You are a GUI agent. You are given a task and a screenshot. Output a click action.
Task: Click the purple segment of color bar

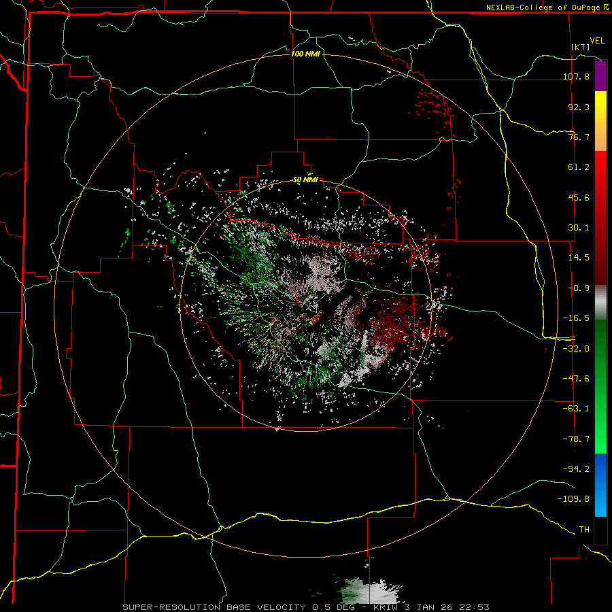(600, 75)
